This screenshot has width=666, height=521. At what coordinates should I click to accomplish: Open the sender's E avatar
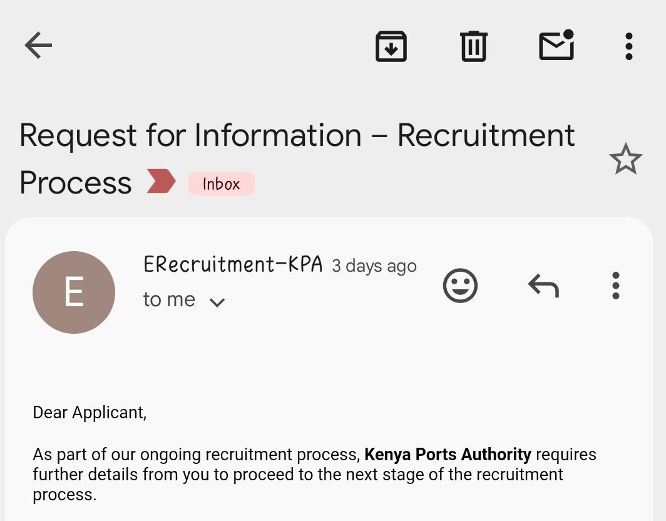point(74,292)
